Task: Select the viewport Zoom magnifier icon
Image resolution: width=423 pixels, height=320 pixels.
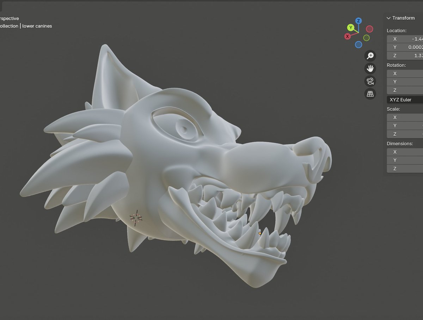Action: [370, 55]
